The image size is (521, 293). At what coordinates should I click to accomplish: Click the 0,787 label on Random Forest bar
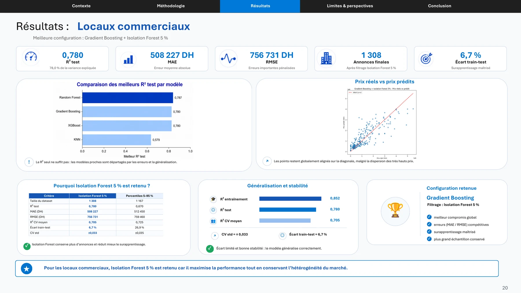coord(178,98)
